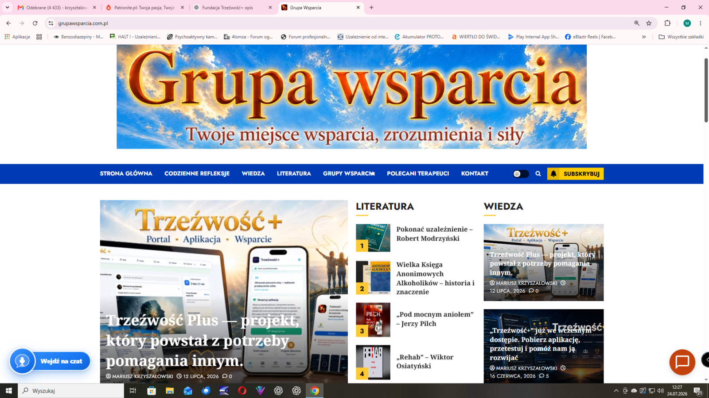The image size is (709, 398).
Task: Open the Benzodiazepiny bookmark
Action: 78,37
